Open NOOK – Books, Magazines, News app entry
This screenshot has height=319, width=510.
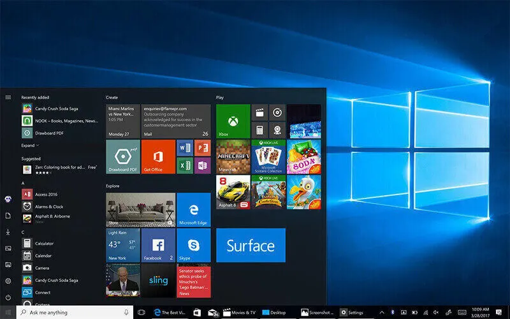coord(60,121)
